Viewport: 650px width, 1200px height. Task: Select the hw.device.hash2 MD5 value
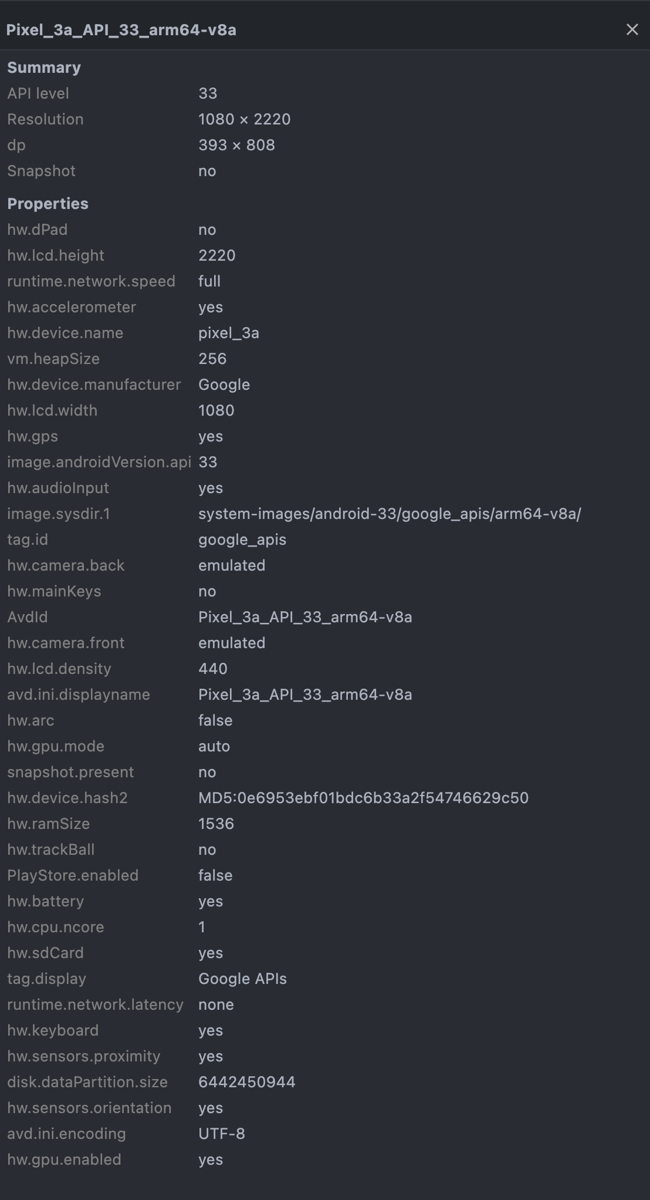point(364,797)
